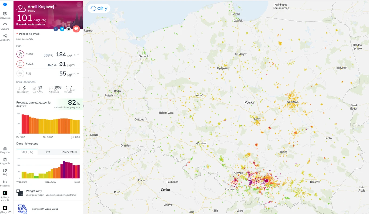This screenshot has width=369, height=214.
Task: Click the wind direction compass icon
Action: pyautogui.click(x=67, y=88)
